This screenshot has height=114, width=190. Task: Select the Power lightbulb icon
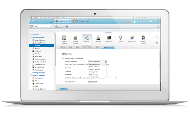point(121,39)
